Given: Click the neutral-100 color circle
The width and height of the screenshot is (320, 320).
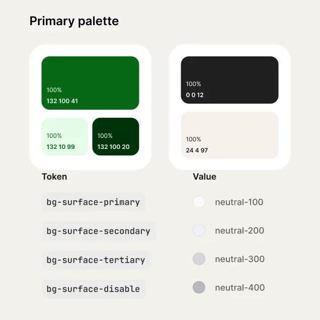Looking at the screenshot, I should 199,202.
